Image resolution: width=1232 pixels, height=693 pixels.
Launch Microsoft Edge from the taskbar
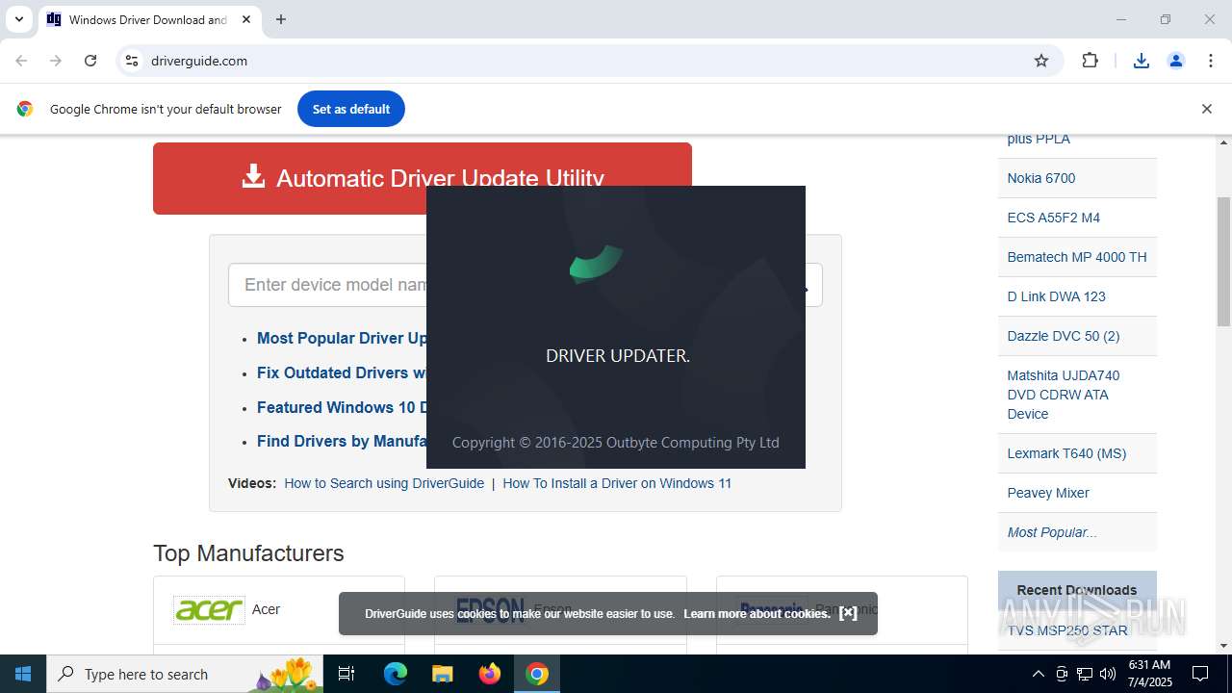click(x=396, y=674)
